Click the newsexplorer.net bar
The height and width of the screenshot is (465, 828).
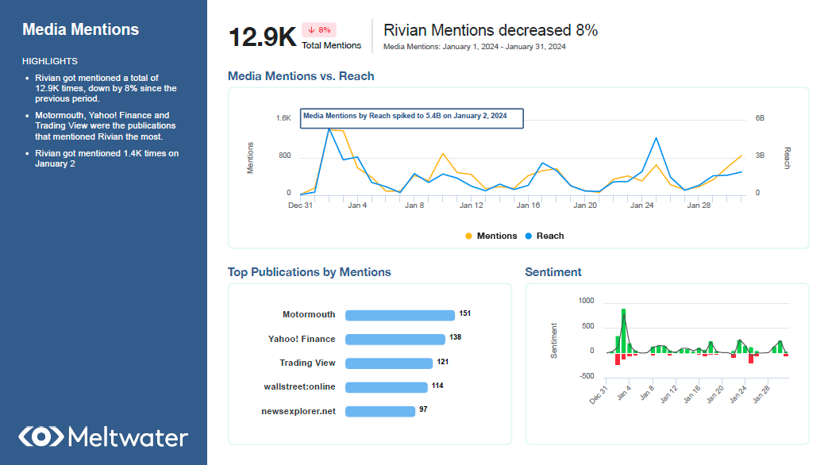pos(380,411)
